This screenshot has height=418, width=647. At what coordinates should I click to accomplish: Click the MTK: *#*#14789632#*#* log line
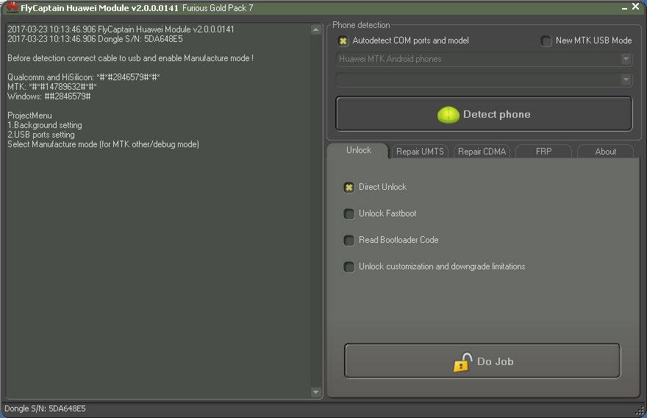coord(52,87)
